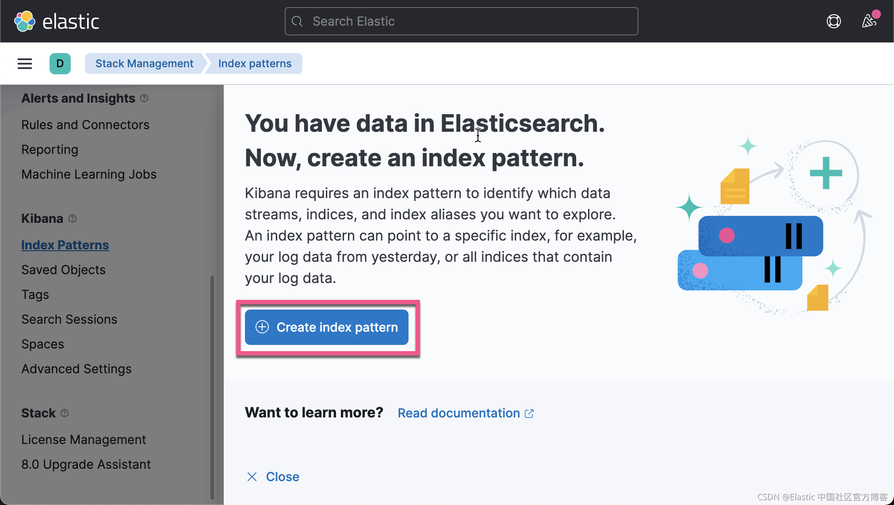Go to Stack Management breadcrumb

coord(144,64)
